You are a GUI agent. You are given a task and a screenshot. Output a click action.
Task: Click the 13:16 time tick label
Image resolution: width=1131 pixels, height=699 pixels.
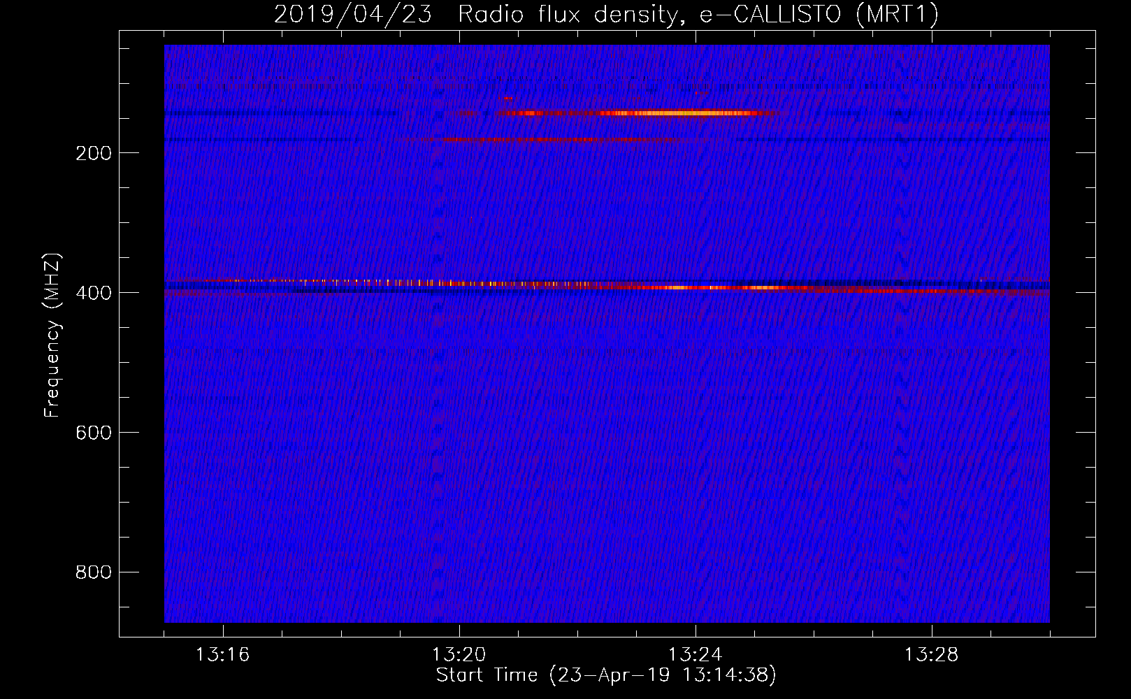222,655
